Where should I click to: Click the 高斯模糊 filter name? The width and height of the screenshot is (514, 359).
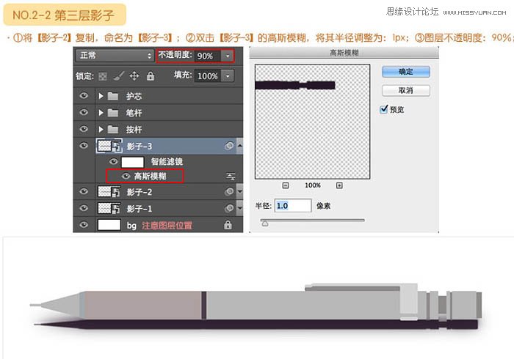tap(150, 177)
